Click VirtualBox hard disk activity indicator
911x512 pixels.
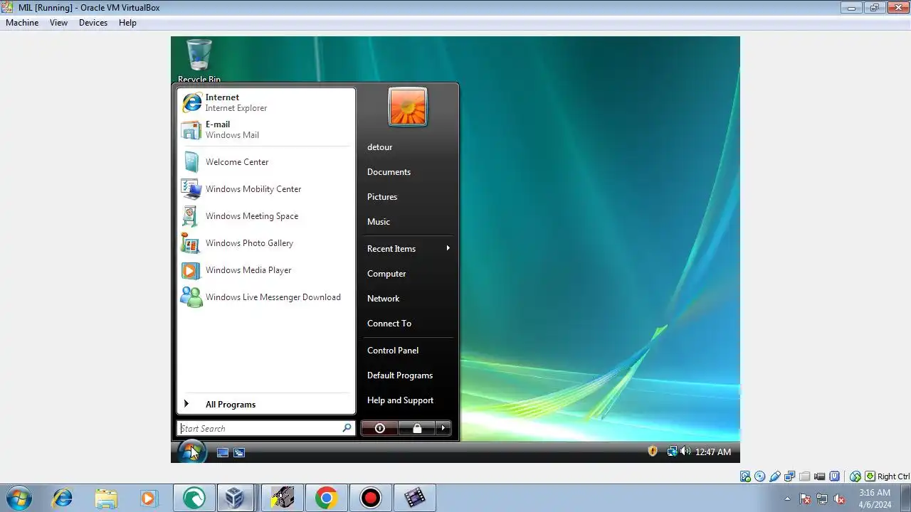745,476
